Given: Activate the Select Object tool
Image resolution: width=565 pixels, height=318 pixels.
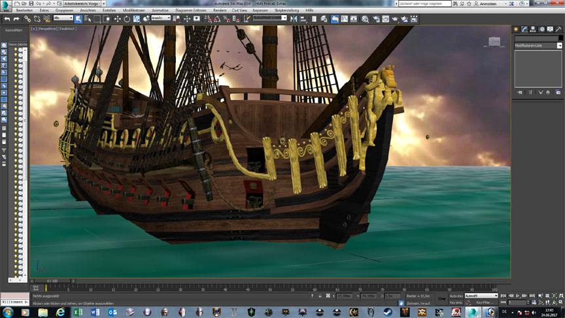Looking at the screenshot, I should click(78, 19).
